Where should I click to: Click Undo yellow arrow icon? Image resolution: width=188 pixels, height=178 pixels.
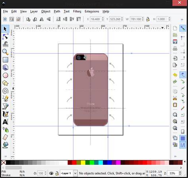pyautogui.click(x=175, y=75)
